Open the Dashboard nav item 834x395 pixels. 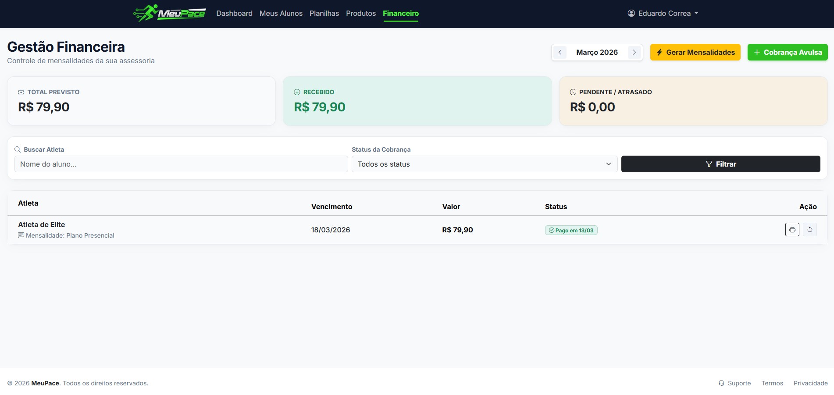[x=234, y=13]
